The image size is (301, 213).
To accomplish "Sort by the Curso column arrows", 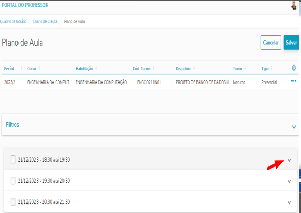I will pos(39,68).
